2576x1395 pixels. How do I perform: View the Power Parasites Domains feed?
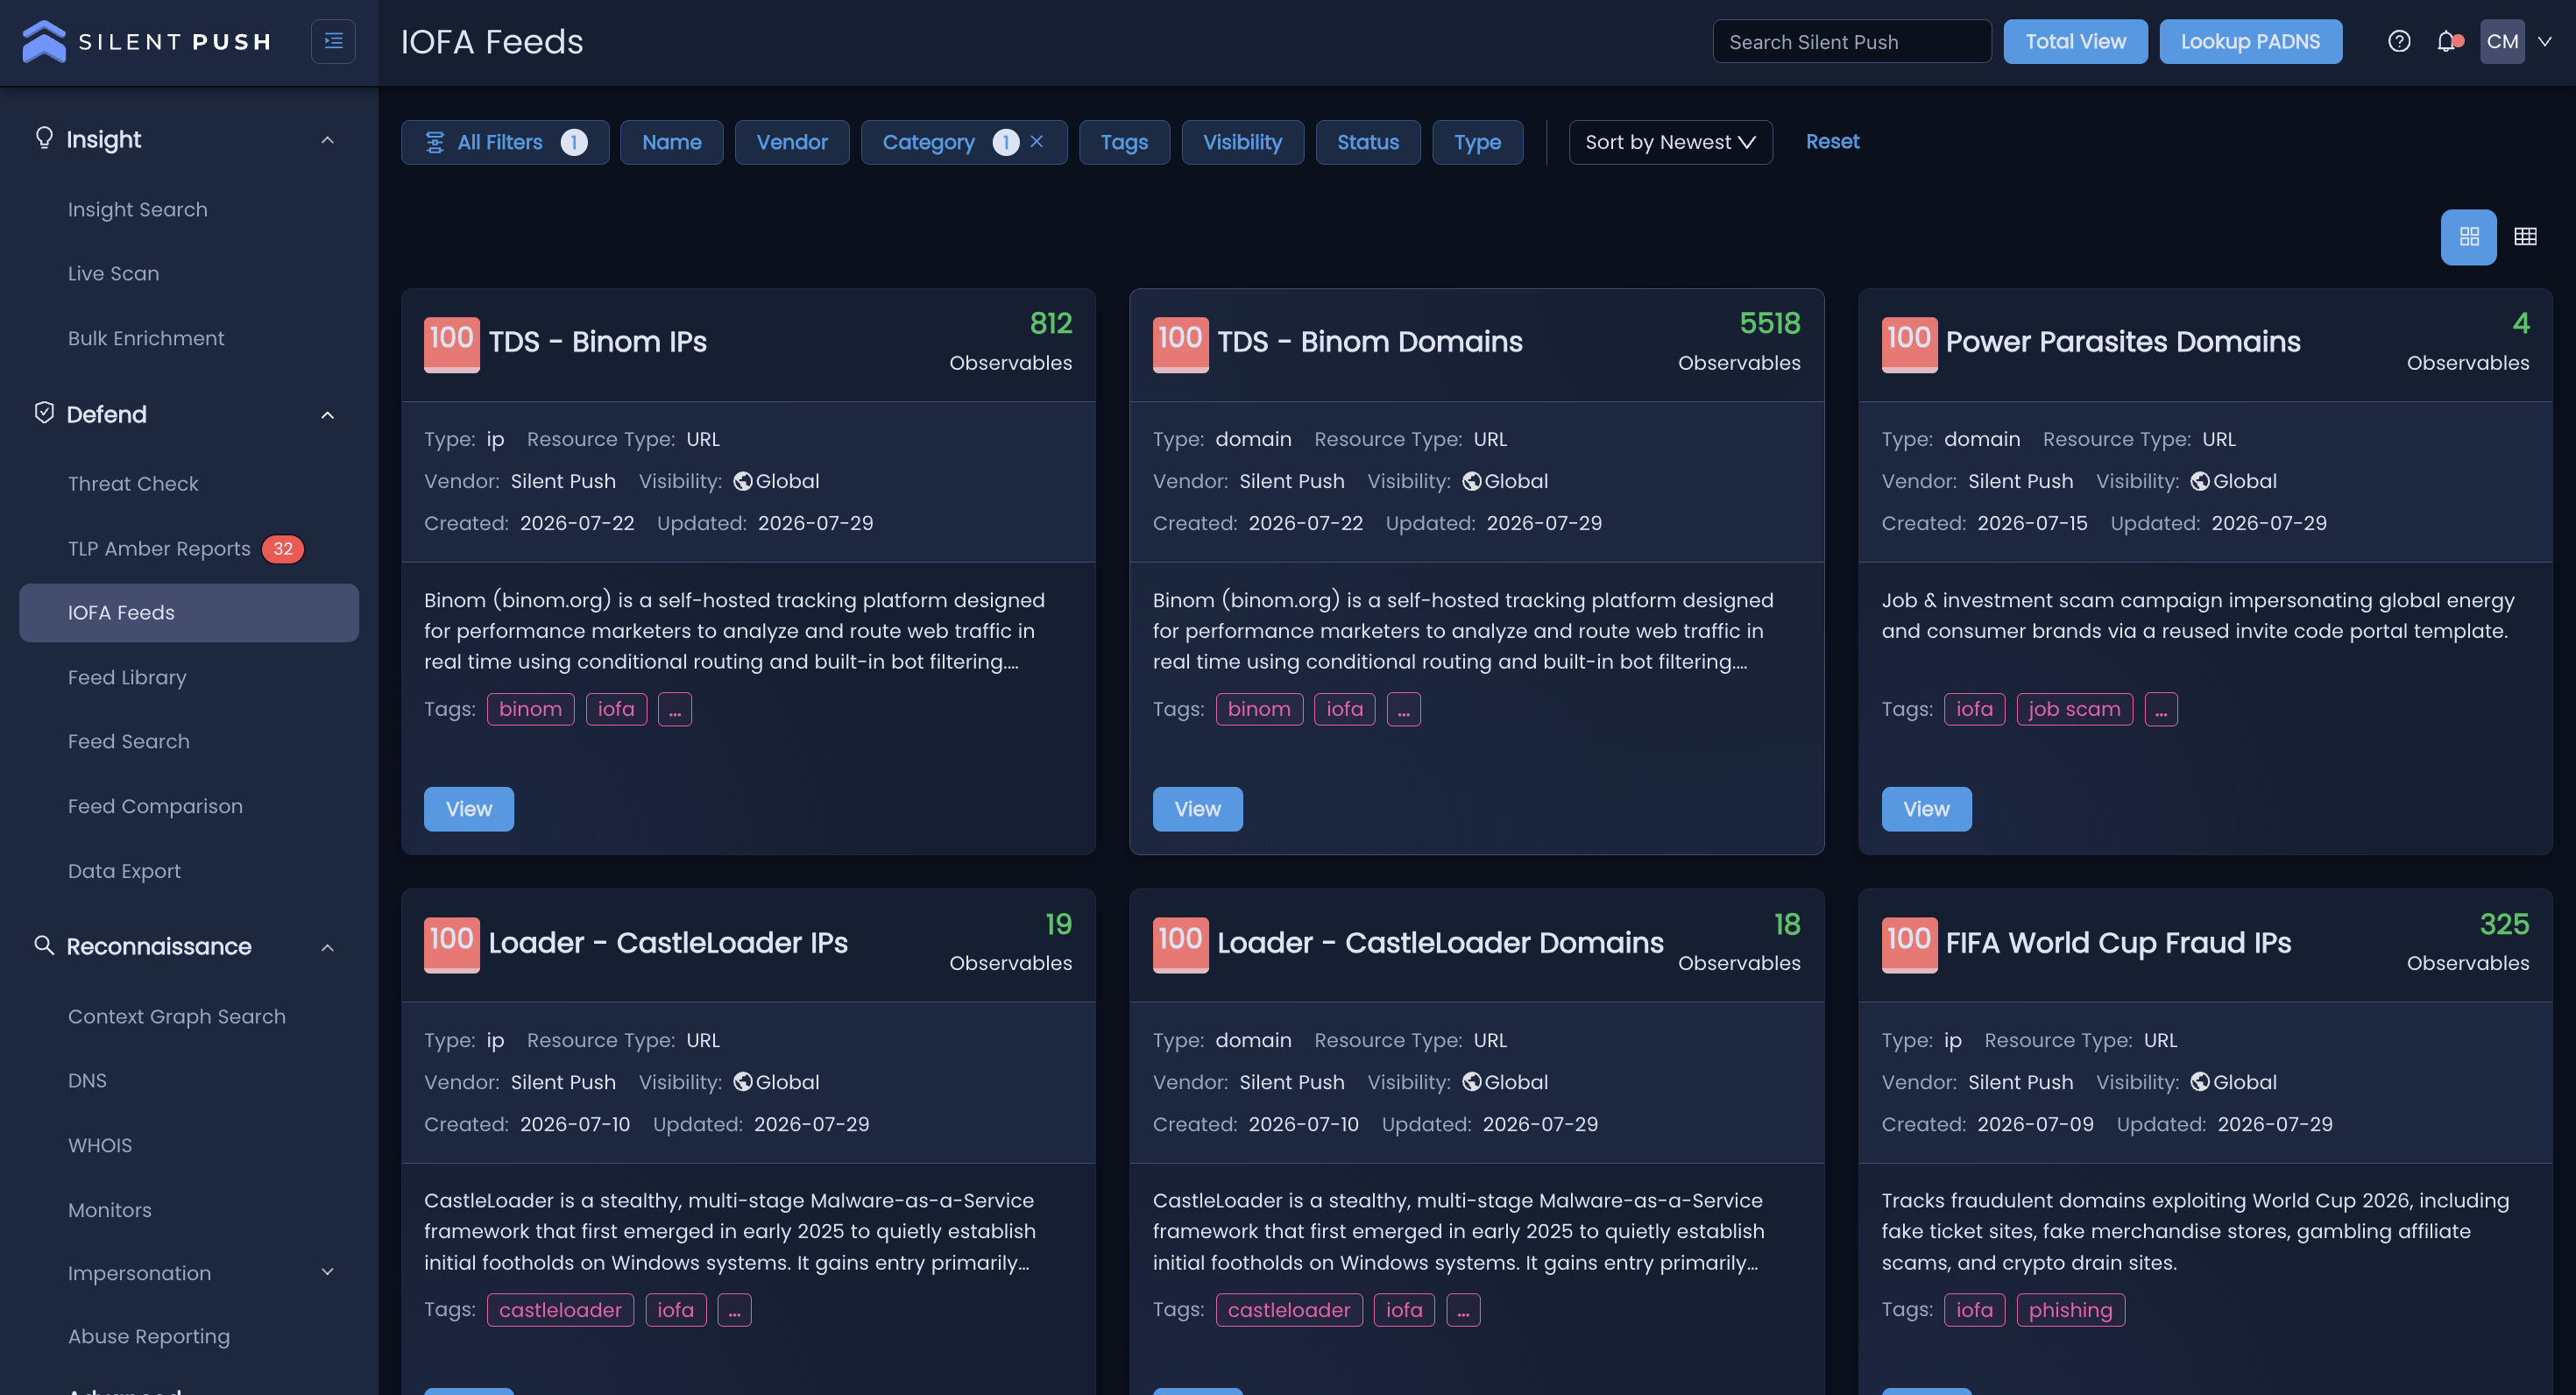click(1926, 809)
